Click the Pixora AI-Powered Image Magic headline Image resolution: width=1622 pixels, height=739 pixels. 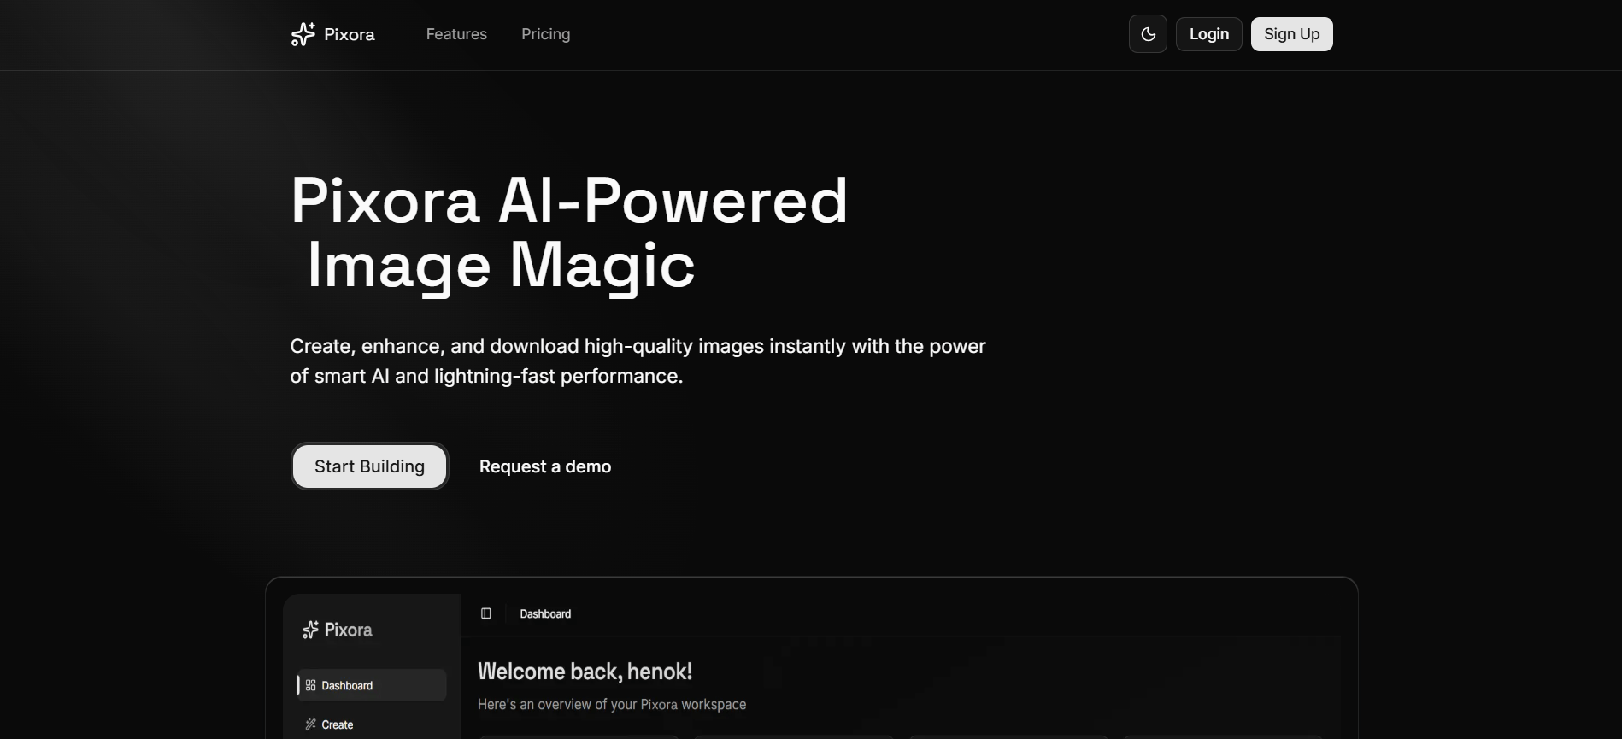coord(568,232)
